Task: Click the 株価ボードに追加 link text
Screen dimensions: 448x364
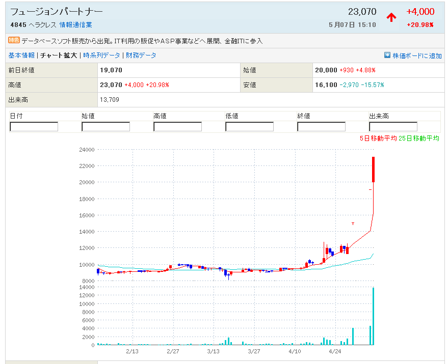Action: (x=417, y=55)
